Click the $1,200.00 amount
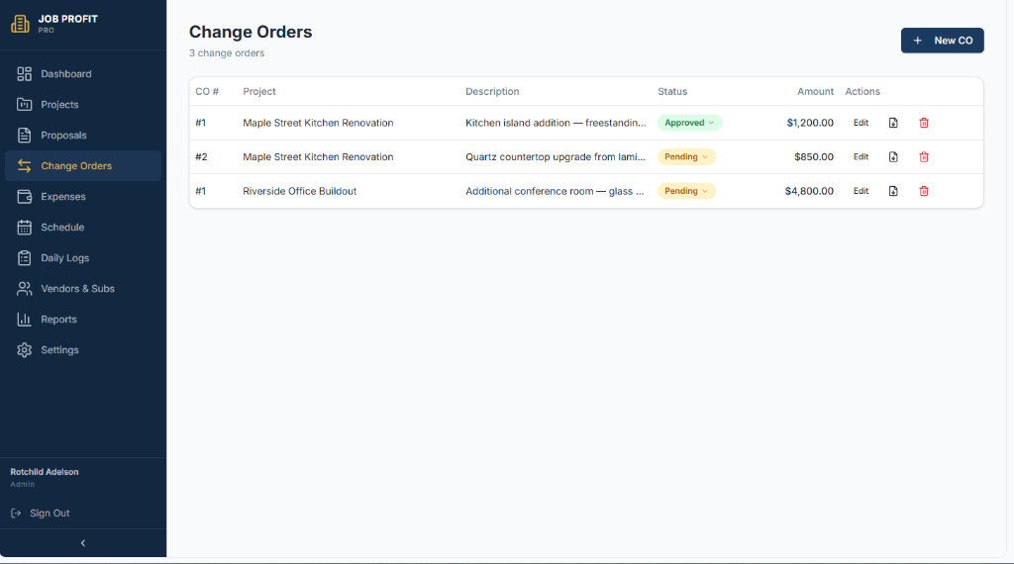 tap(810, 123)
